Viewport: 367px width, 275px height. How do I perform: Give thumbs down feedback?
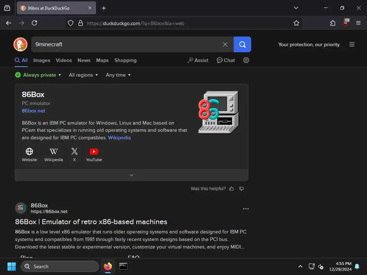pos(242,189)
